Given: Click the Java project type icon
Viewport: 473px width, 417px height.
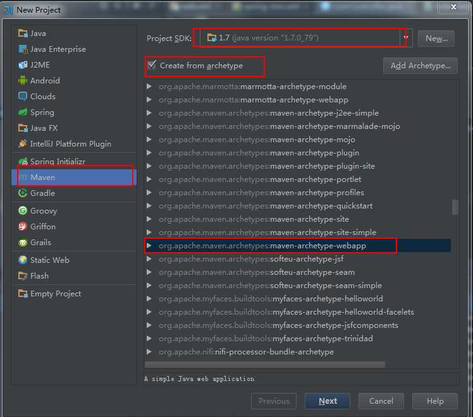Looking at the screenshot, I should click(23, 33).
